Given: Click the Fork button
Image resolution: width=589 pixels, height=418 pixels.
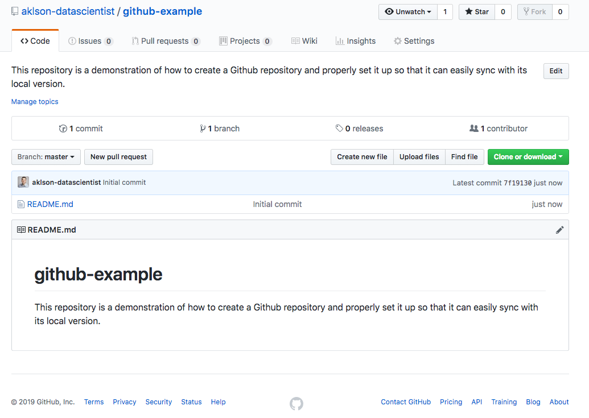Looking at the screenshot, I should 534,12.
